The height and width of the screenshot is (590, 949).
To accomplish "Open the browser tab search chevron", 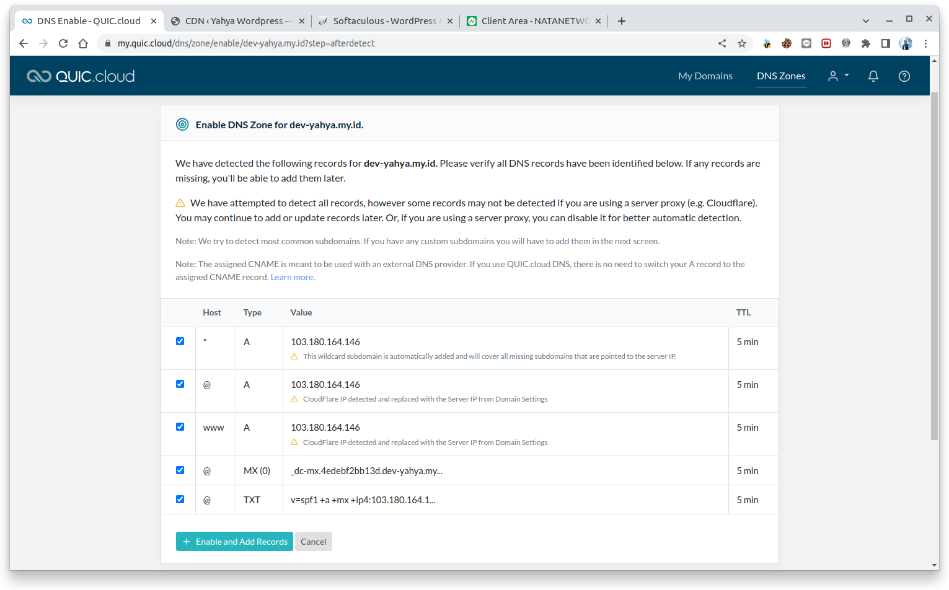I will 865,20.
